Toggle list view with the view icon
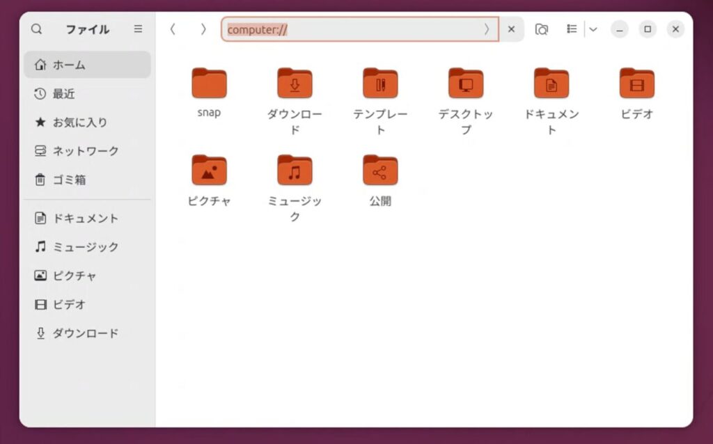The height and width of the screenshot is (444, 713). click(572, 29)
